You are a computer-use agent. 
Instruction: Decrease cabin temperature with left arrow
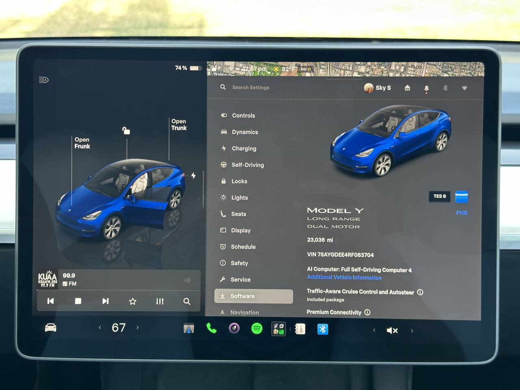(x=100, y=327)
